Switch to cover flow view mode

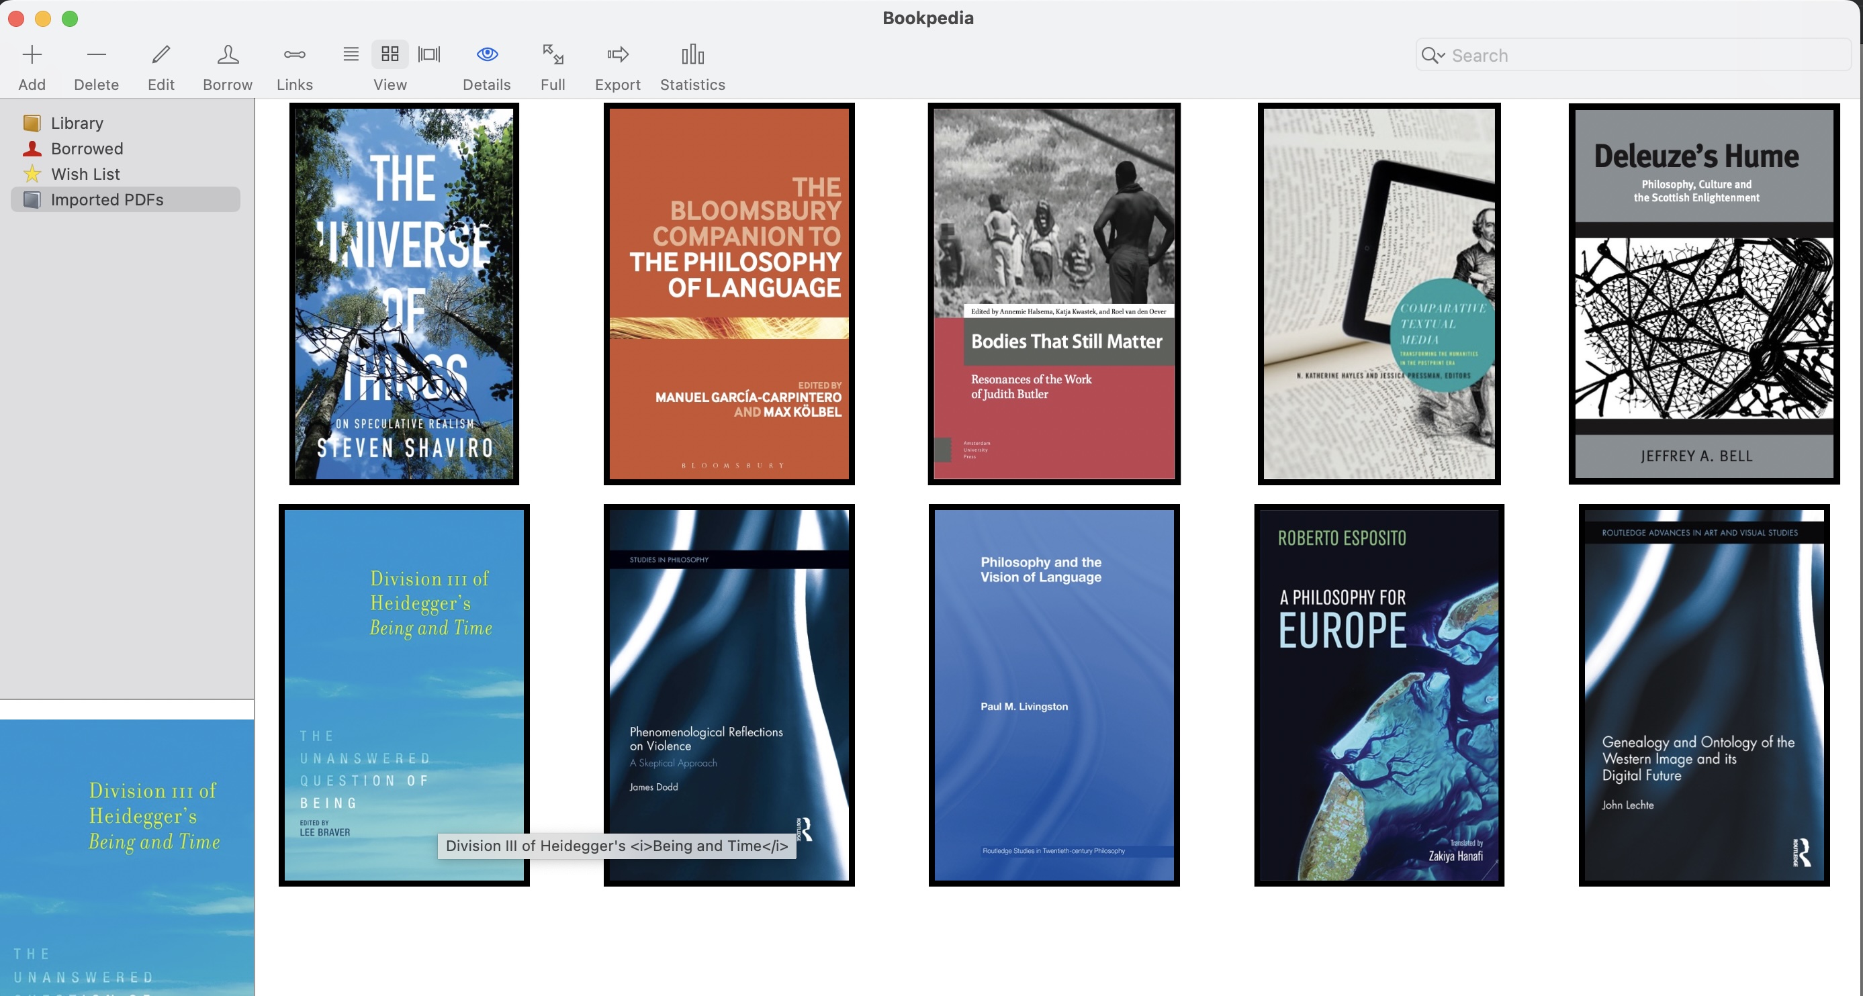[429, 54]
